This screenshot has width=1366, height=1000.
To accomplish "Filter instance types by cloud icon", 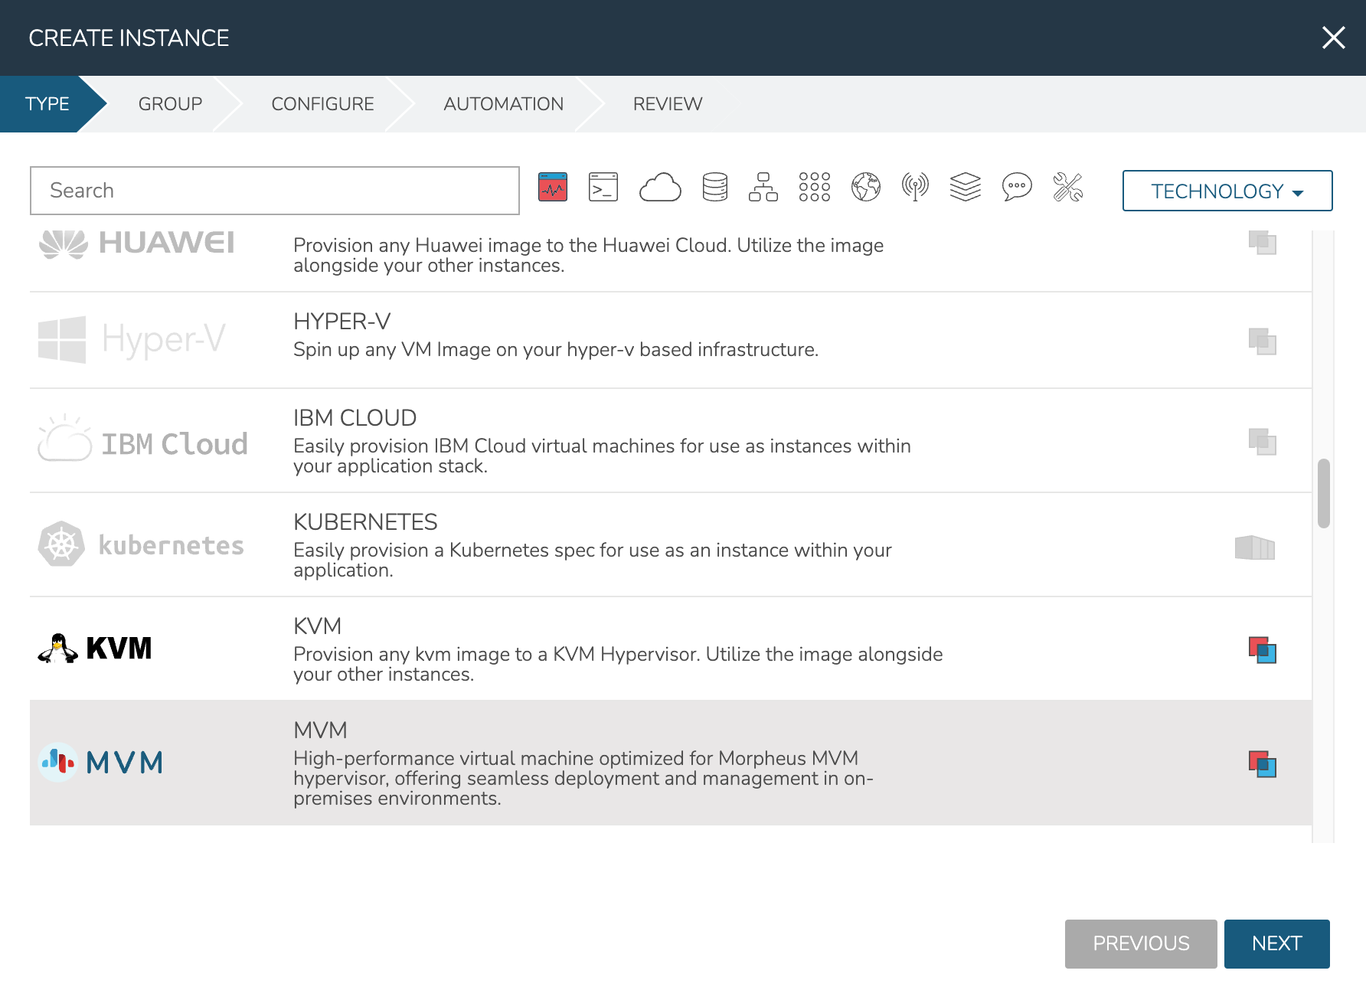I will (x=659, y=188).
